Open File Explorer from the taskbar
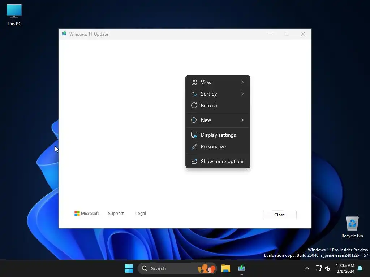This screenshot has height=277, width=370. (226, 268)
